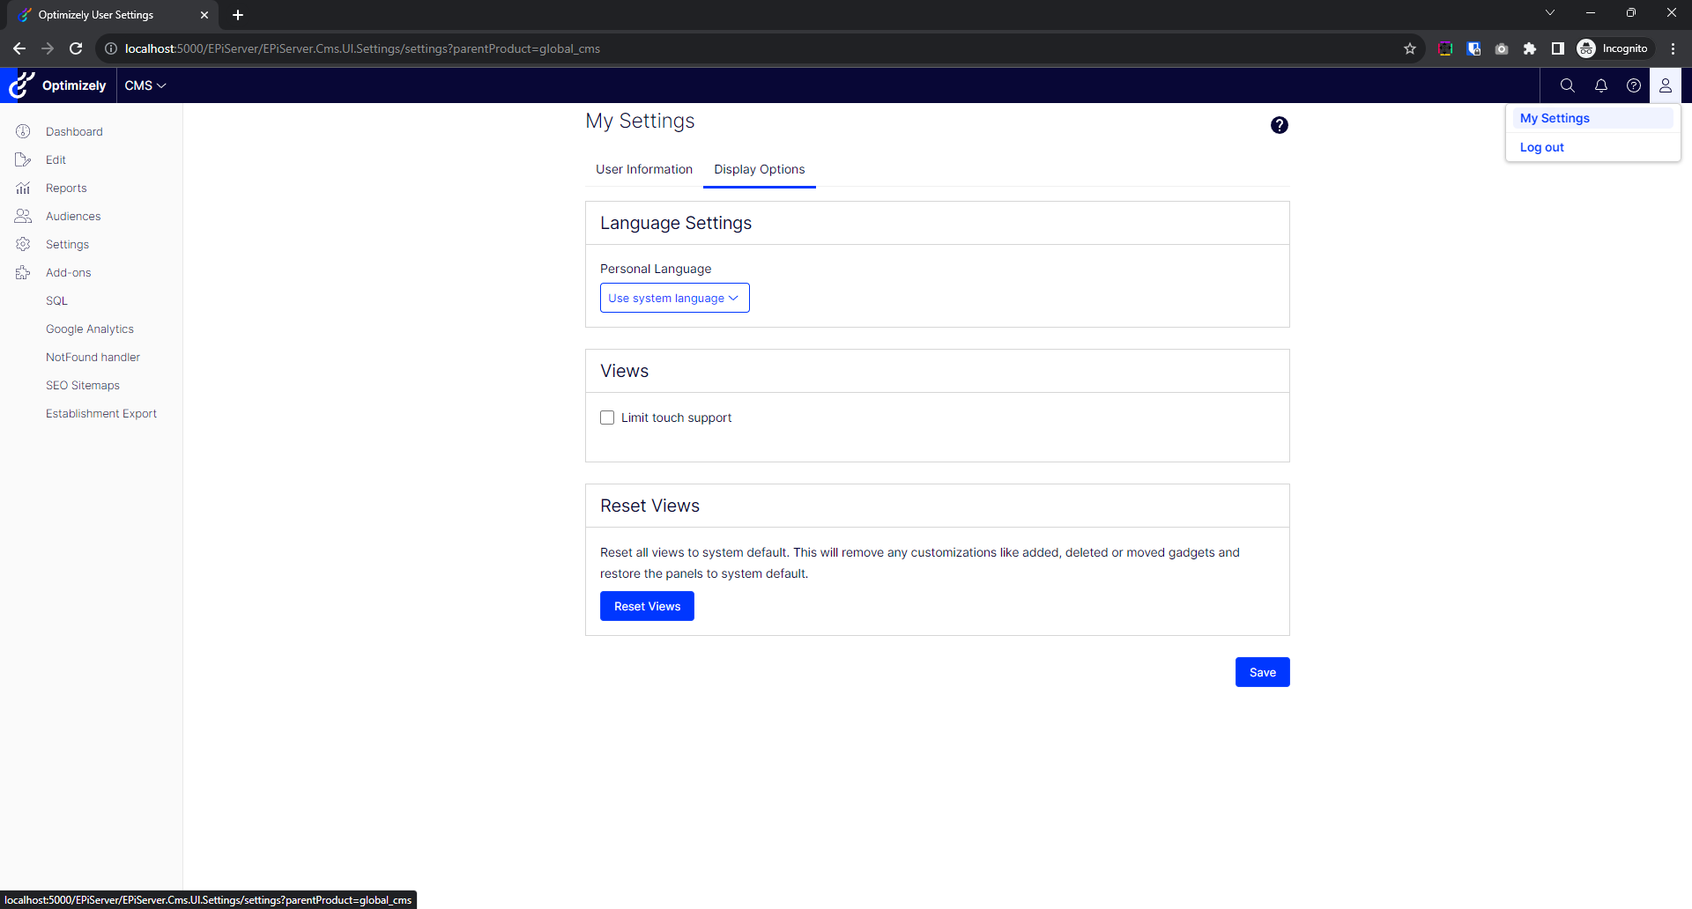Switch to the User Information tab
1692x909 pixels.
point(643,169)
